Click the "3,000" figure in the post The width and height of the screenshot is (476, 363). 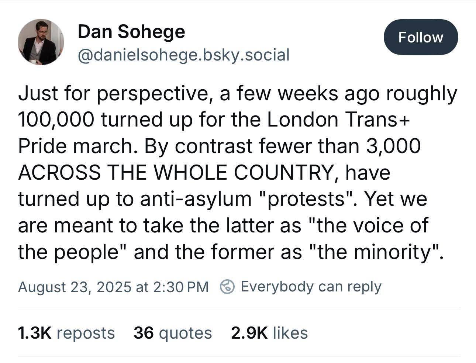coord(393,146)
